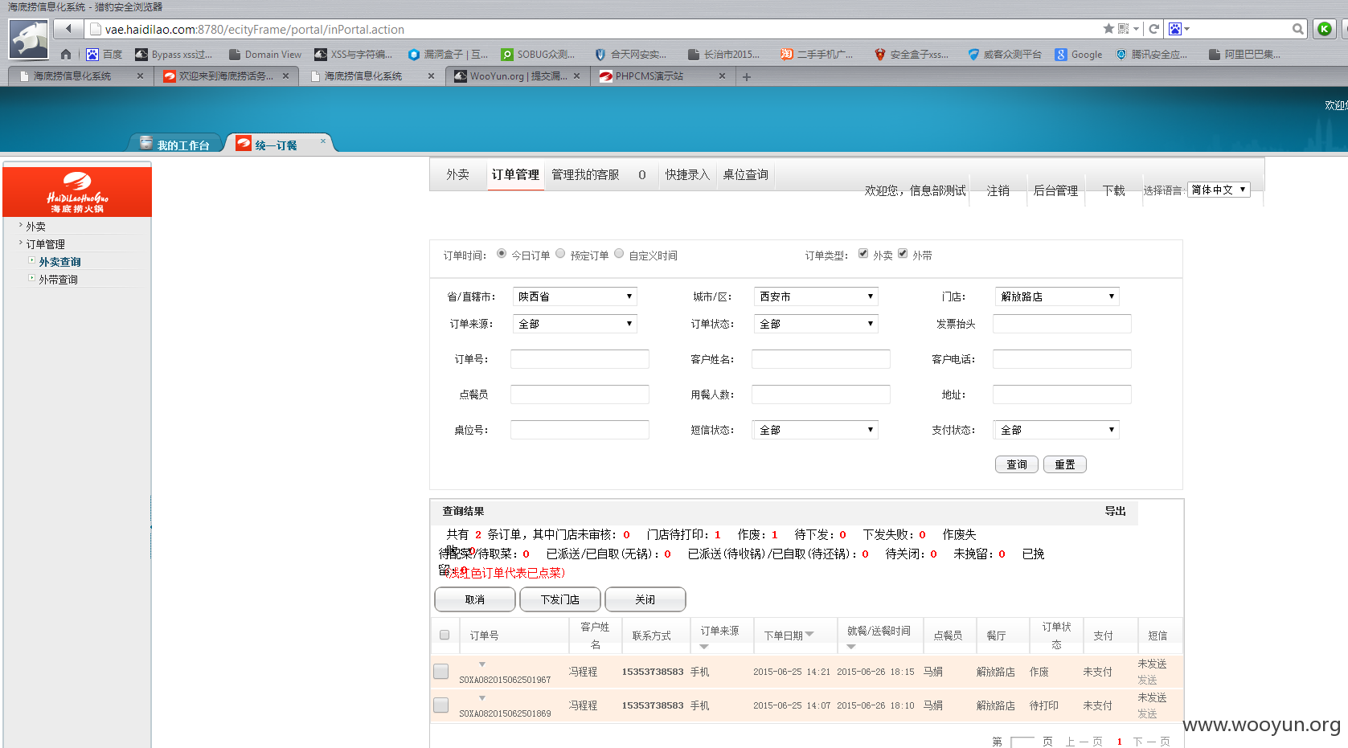The height and width of the screenshot is (748, 1348).
Task: Open the 漏洞盒子 bookmark
Action: (448, 55)
